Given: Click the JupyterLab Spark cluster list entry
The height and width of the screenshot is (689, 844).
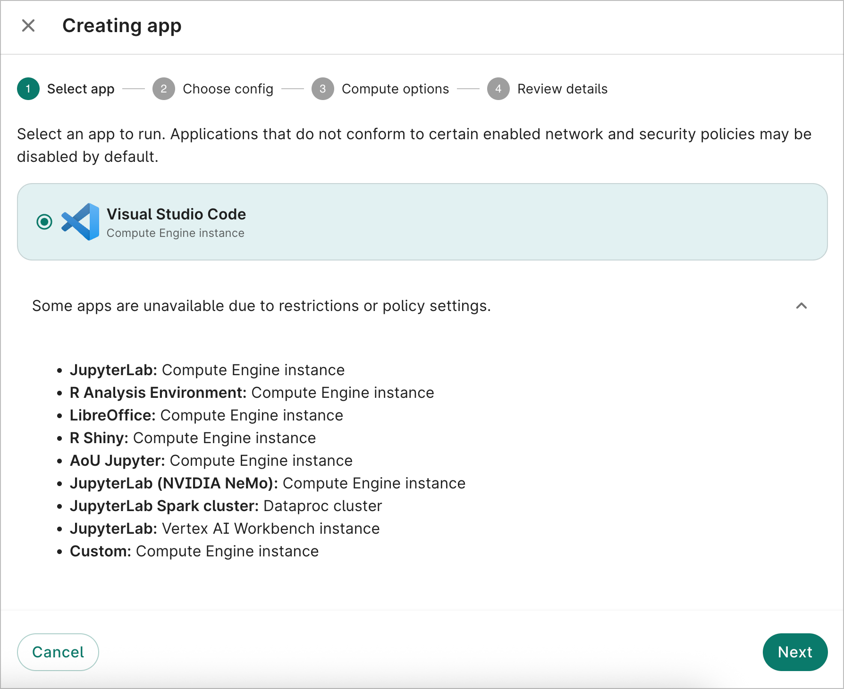Looking at the screenshot, I should coord(225,505).
